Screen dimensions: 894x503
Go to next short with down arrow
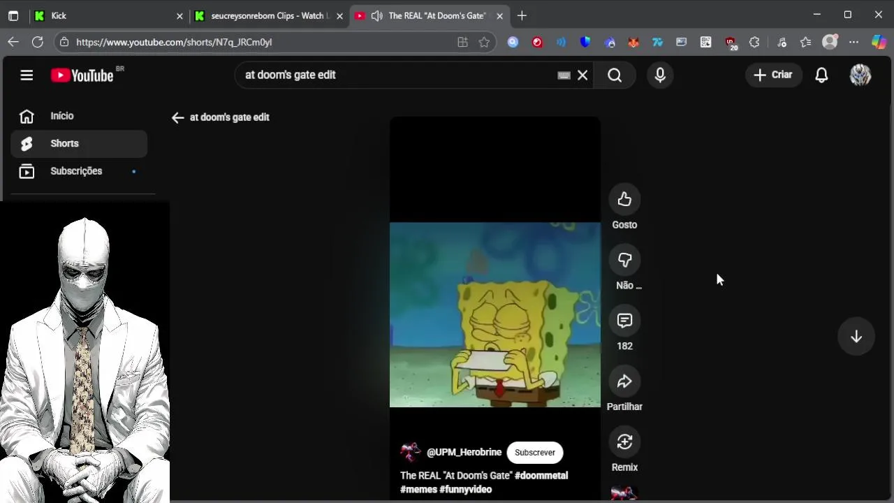click(856, 337)
